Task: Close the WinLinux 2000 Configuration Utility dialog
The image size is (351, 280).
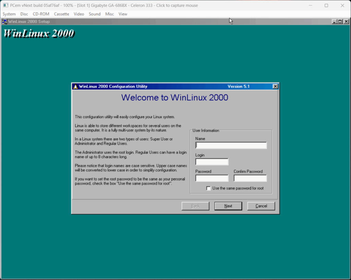Action: 275,86
